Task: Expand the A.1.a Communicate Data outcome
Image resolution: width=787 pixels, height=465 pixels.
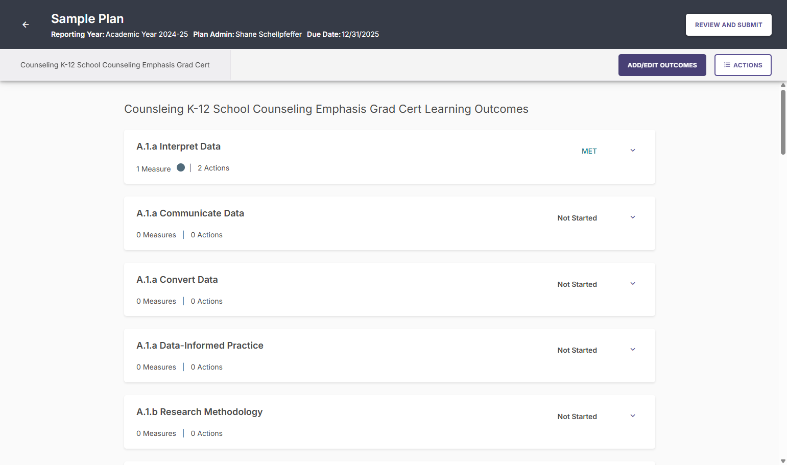Action: [x=633, y=217]
